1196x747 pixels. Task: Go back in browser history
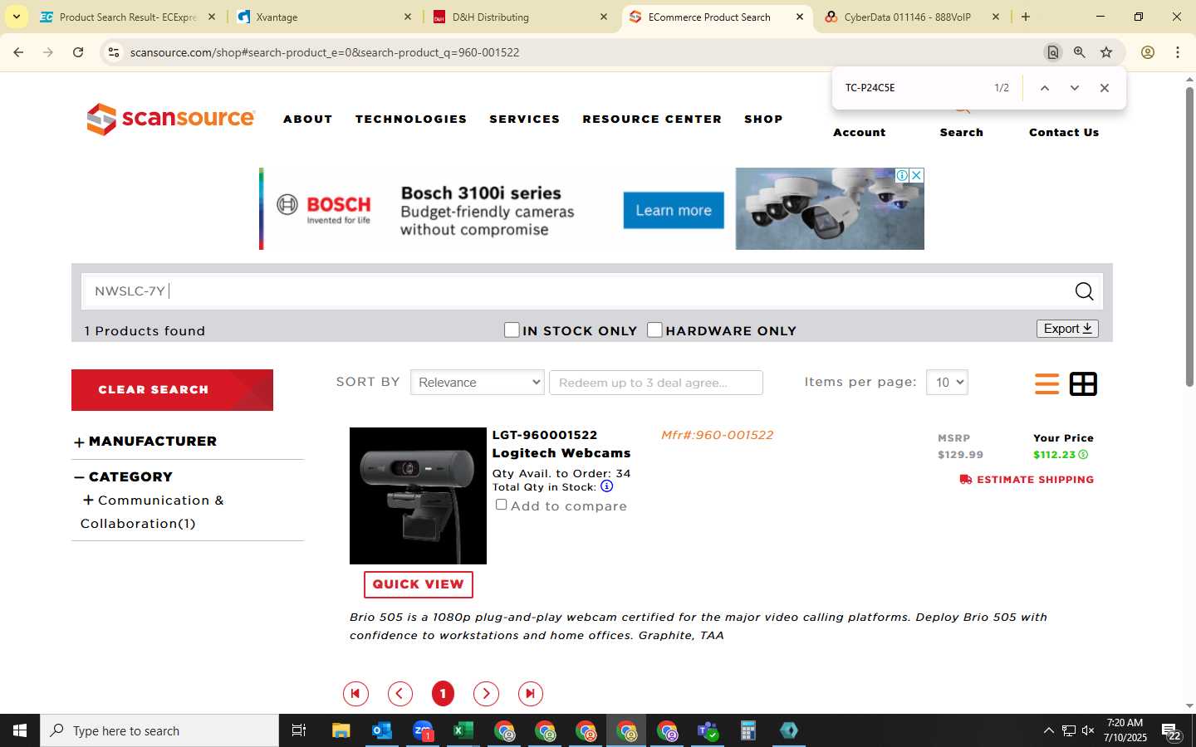click(18, 52)
